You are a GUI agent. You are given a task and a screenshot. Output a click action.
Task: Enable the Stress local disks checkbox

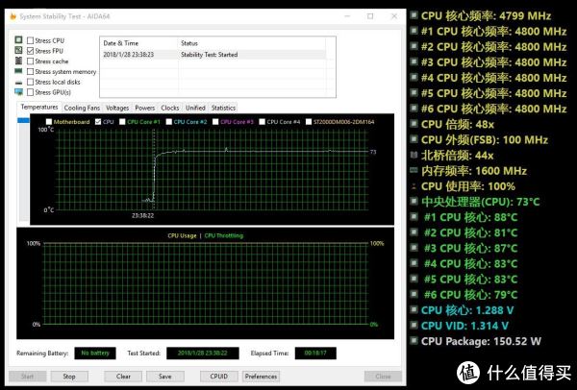pos(30,82)
